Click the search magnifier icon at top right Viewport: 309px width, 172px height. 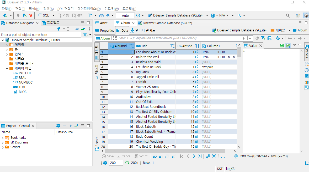tap(288, 15)
